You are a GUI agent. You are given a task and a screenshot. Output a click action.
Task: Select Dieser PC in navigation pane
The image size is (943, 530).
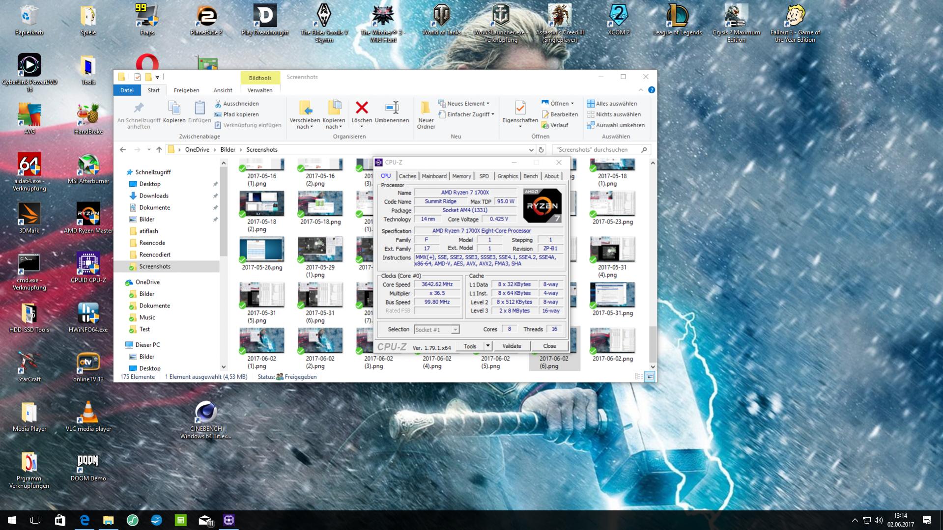[x=147, y=345]
